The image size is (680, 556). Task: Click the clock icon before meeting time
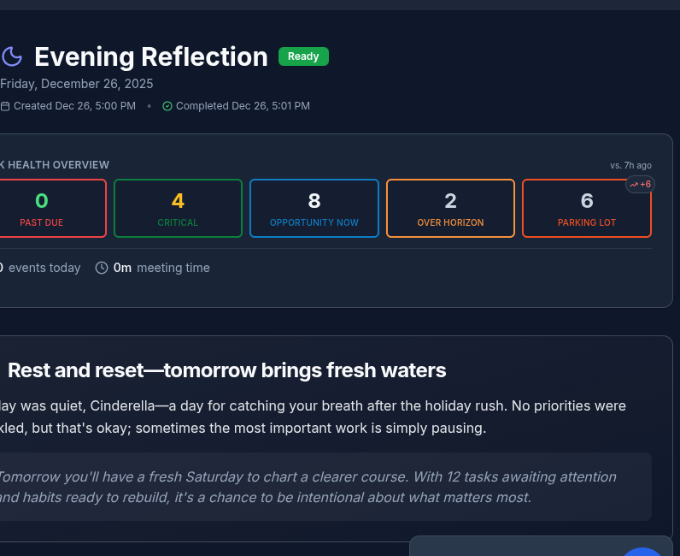[x=102, y=268]
